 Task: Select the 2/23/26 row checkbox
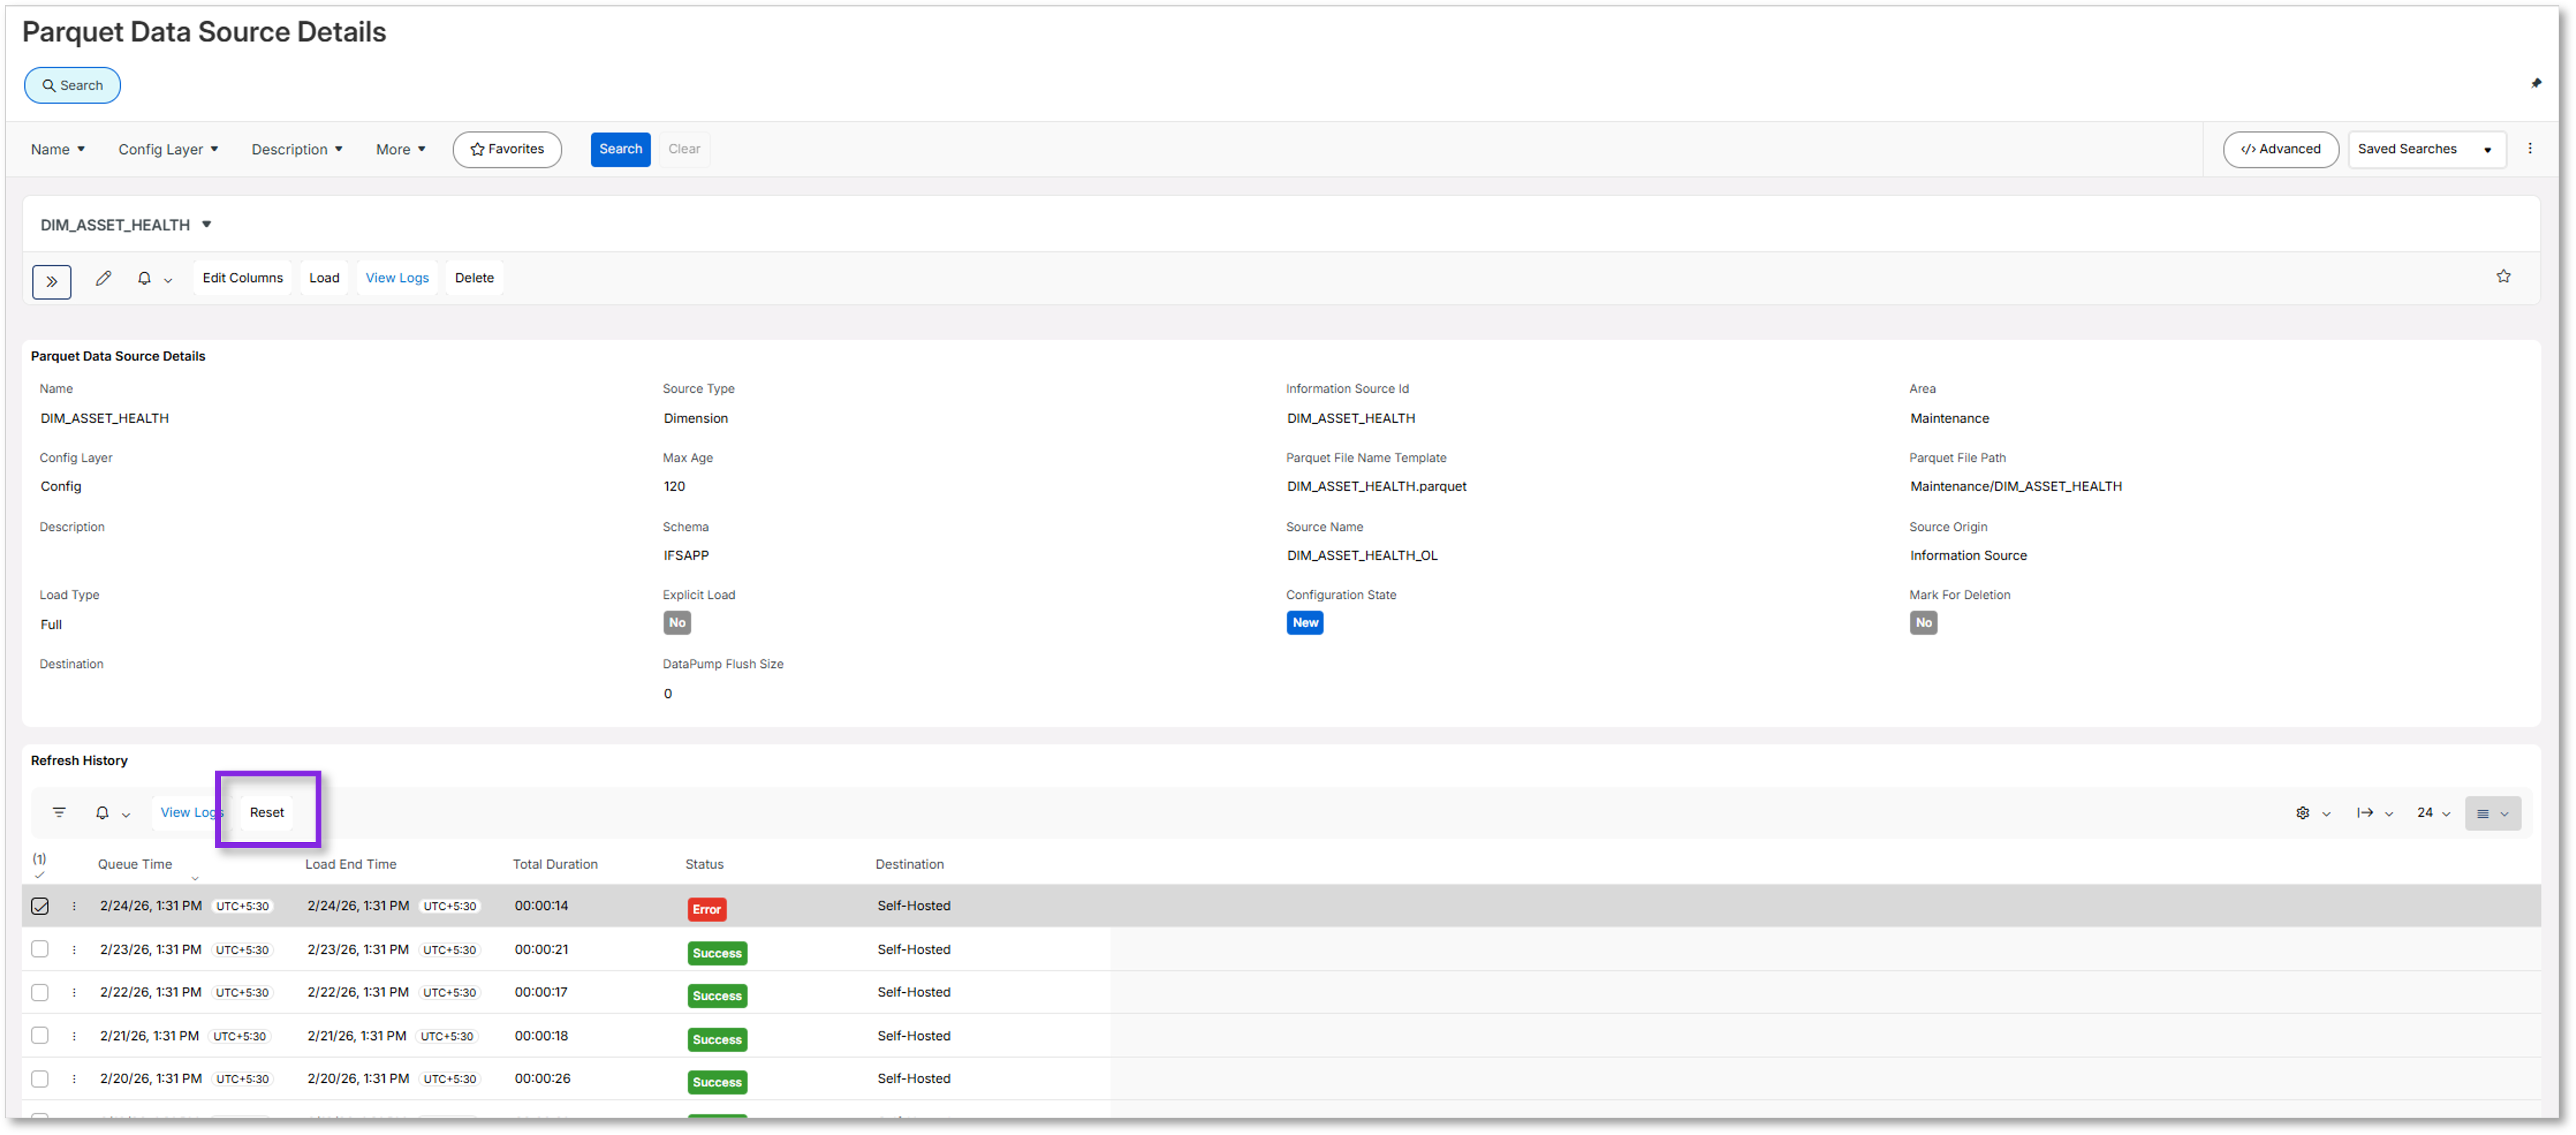40,949
